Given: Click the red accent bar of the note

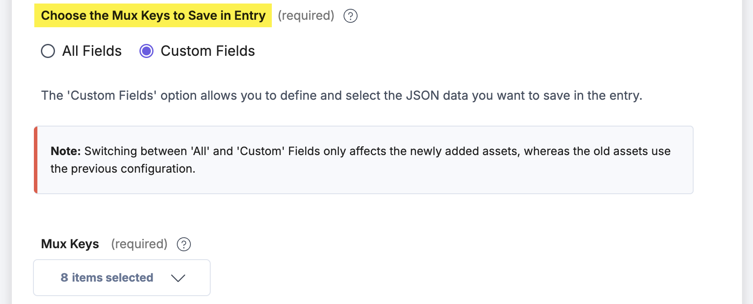Looking at the screenshot, I should (36, 160).
